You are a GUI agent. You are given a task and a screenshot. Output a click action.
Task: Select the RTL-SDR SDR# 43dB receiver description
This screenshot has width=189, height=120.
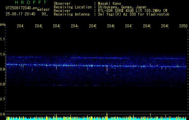133,11
